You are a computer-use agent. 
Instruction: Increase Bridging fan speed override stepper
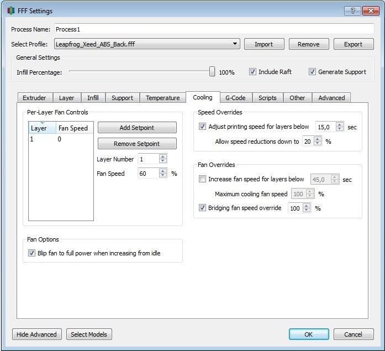click(307, 206)
